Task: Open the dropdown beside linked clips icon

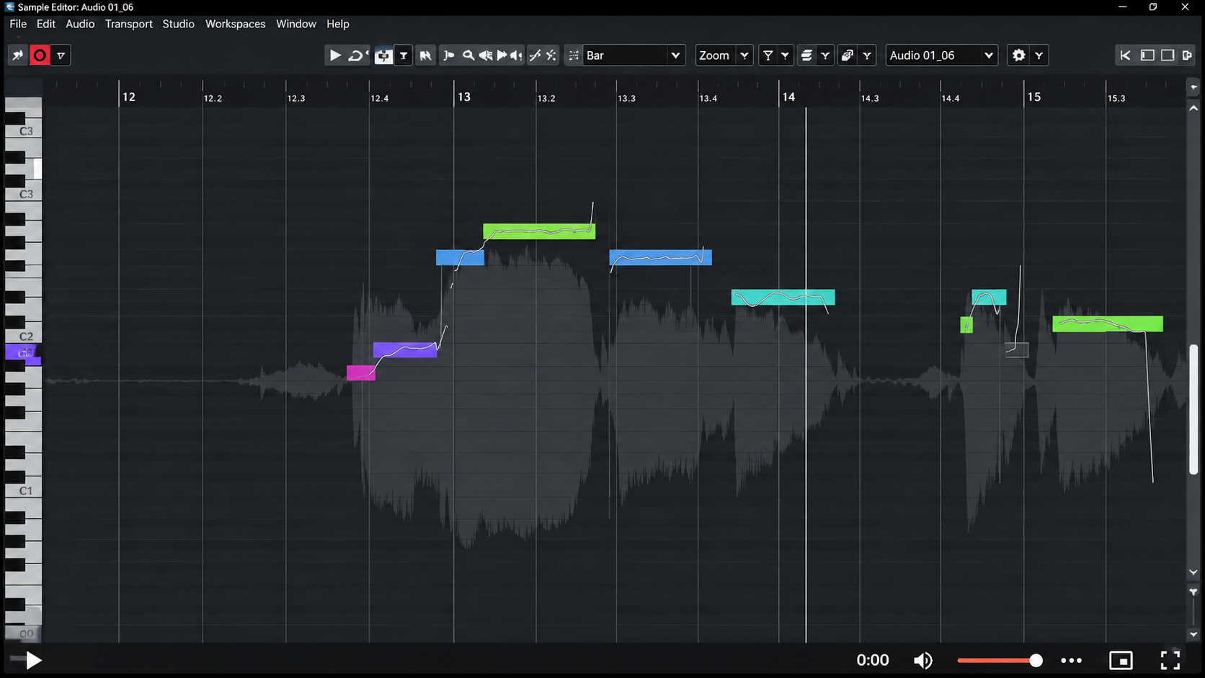Action: pos(867,55)
